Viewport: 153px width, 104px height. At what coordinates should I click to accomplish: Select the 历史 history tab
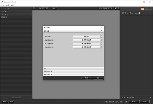click(x=16, y=15)
